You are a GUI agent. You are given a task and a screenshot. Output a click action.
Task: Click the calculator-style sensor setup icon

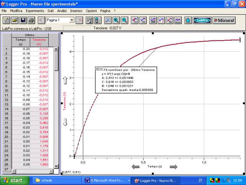[98, 20]
